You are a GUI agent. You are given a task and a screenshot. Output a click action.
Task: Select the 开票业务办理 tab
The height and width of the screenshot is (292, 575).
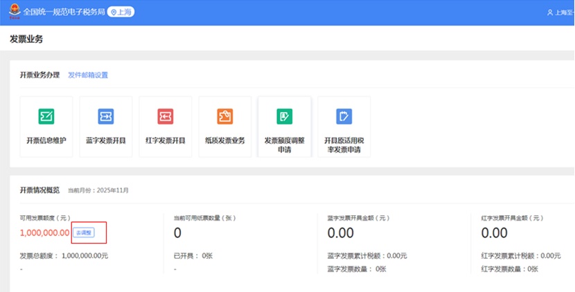coord(39,75)
